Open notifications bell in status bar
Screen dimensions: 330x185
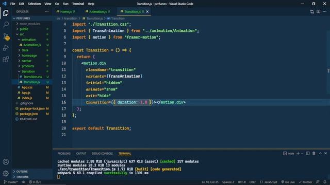[x=325, y=182]
